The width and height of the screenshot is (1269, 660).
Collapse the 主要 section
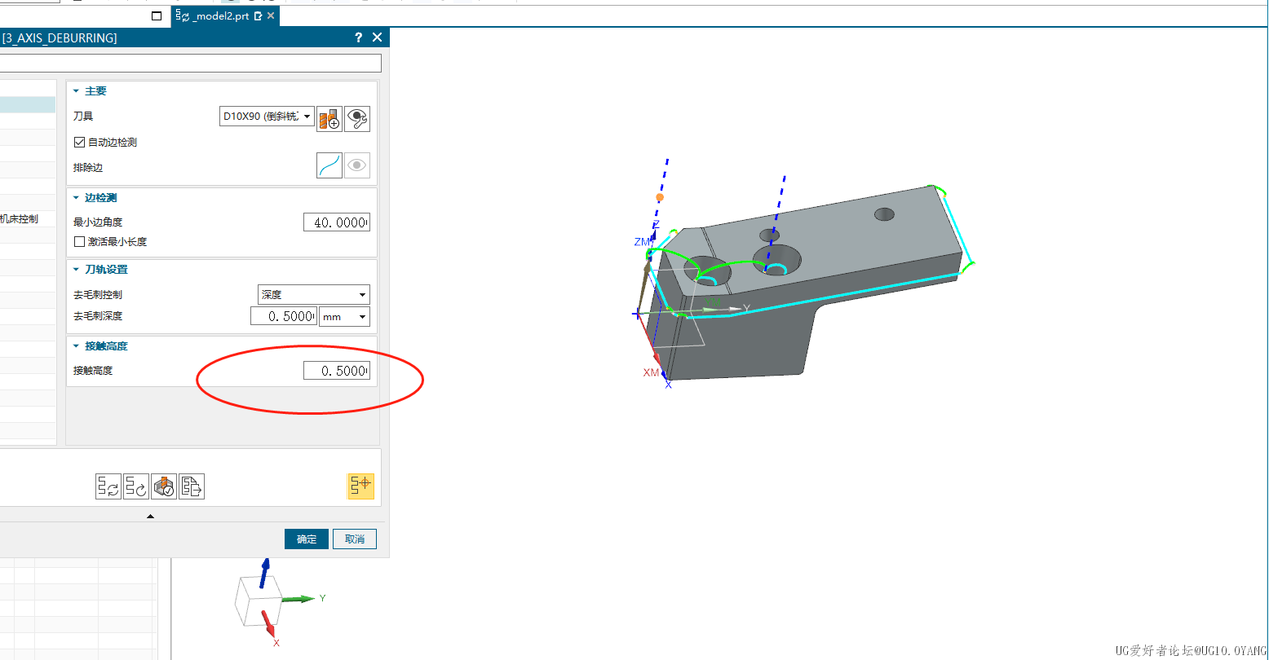coord(77,91)
